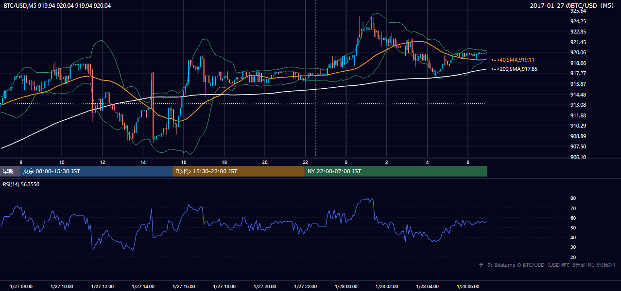621x291 pixels.
Task: Click the RSI axis level 30
Action: coord(573,247)
